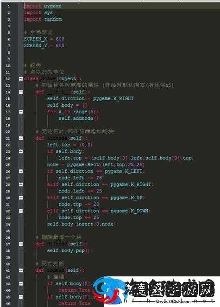220x307 pixels.
Task: Fold the if-block on line 45
Action: (21, 297)
